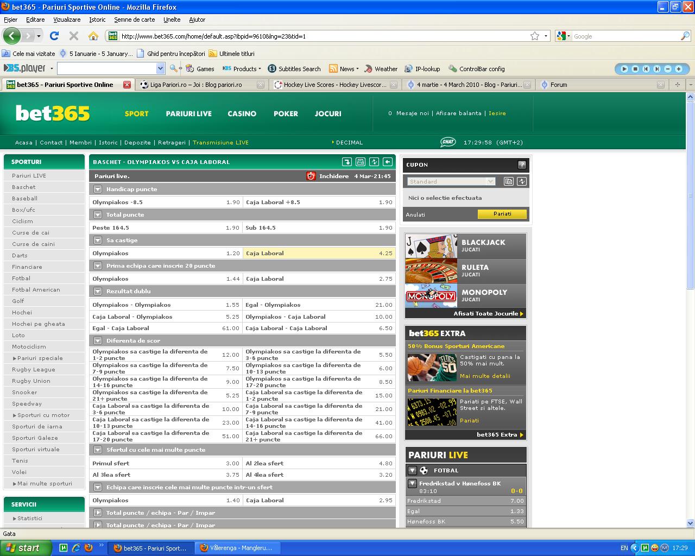Collapse the Rezultat dublu section
The width and height of the screenshot is (695, 556).
(98, 291)
